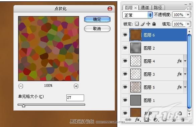Close the 图层 tab with x
Screen dimensions: 196x127
tap(135, 8)
